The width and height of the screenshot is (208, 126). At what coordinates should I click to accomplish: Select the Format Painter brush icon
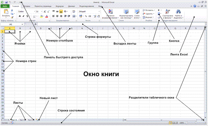pos(12,17)
